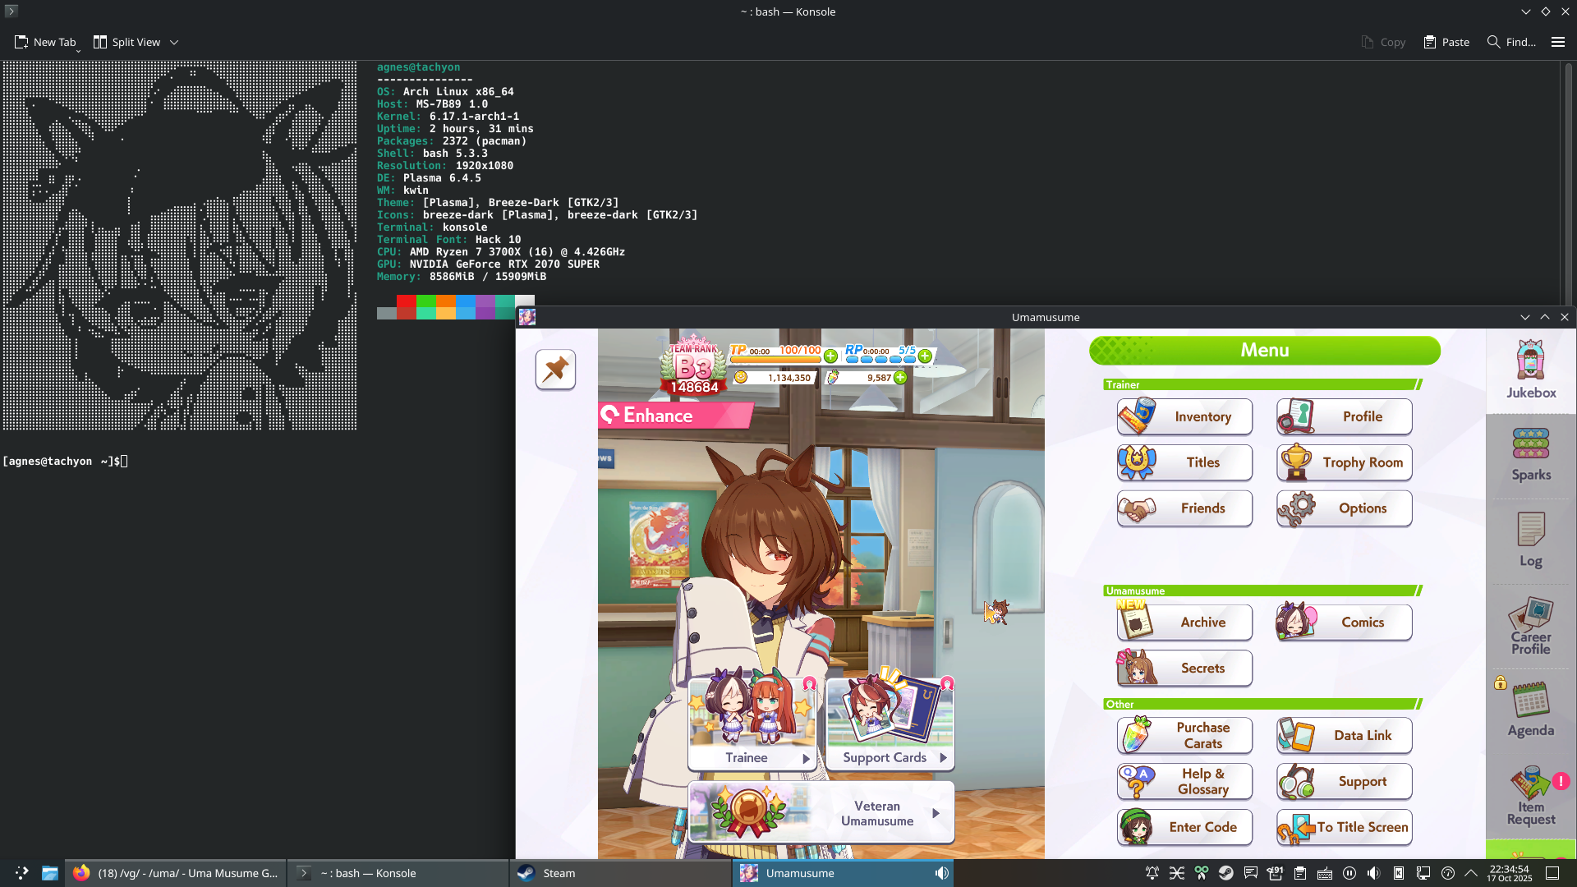This screenshot has height=887, width=1577.
Task: Click the Inventory menu button
Action: (x=1184, y=416)
